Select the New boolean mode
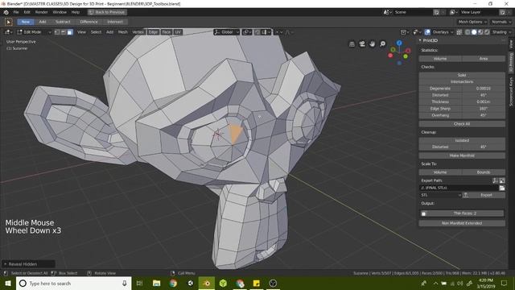 tap(25, 22)
